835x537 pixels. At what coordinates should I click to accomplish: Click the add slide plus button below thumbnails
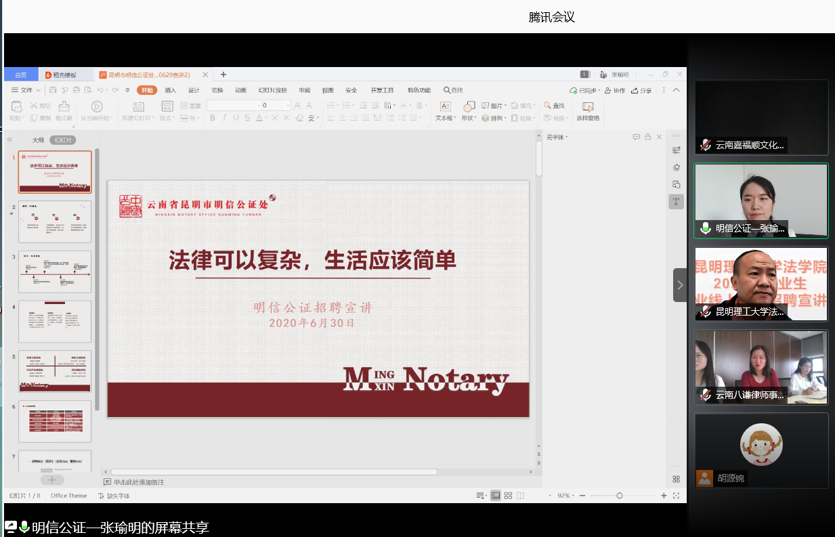coord(52,479)
